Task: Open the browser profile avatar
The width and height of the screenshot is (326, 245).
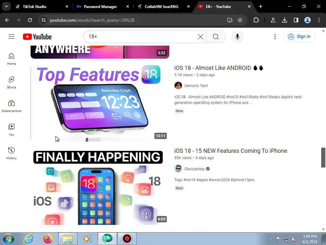Action: click(308, 20)
